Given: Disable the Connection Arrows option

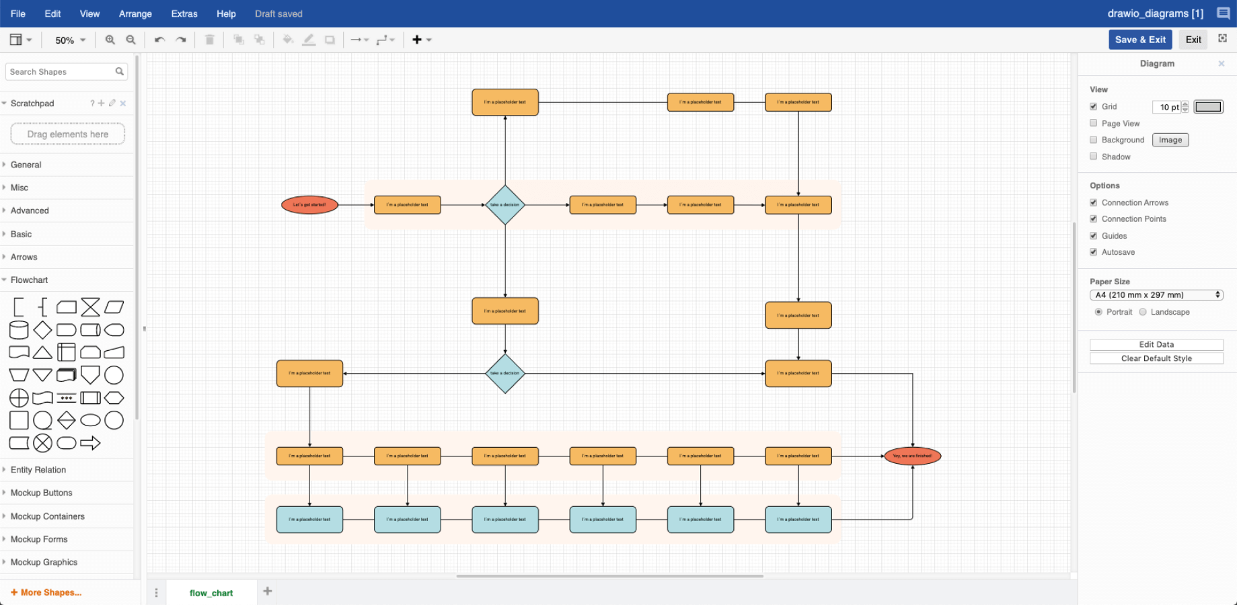Looking at the screenshot, I should coord(1094,202).
